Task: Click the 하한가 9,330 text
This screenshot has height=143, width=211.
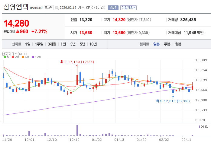Action: click(138, 33)
